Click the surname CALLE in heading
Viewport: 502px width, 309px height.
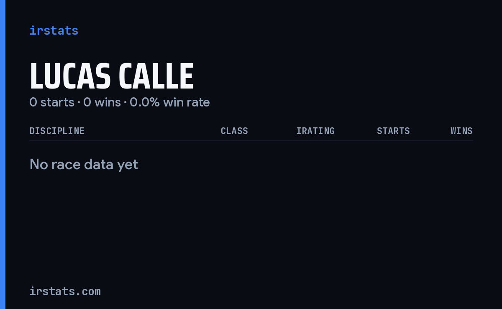point(156,76)
